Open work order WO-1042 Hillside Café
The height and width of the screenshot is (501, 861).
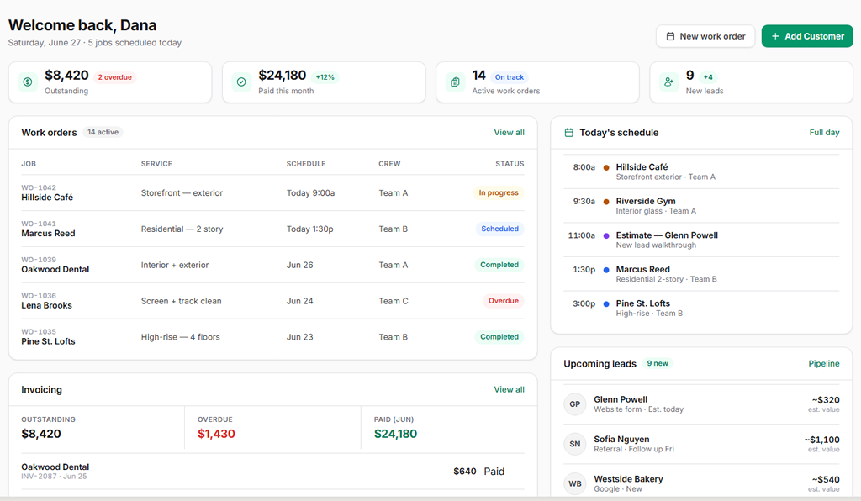tap(272, 192)
